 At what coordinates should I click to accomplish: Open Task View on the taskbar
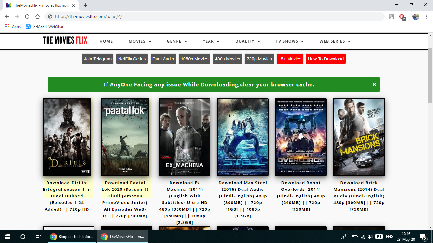[38, 237]
